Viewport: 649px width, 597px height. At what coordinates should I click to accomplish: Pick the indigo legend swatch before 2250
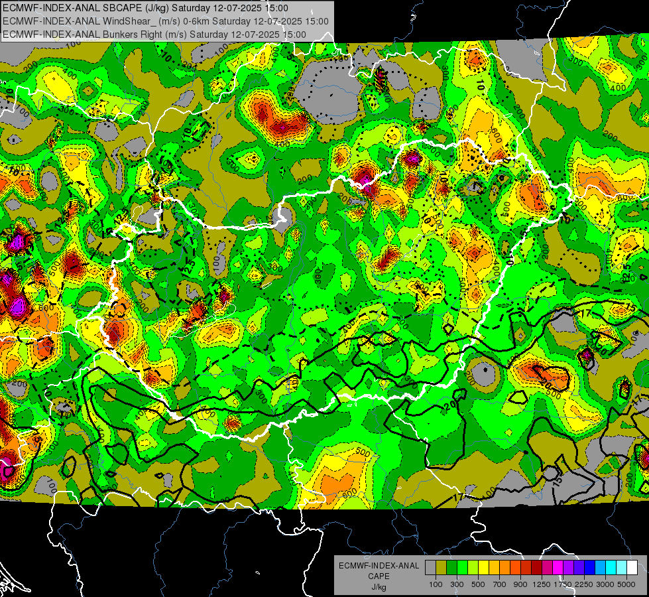pyautogui.click(x=579, y=567)
